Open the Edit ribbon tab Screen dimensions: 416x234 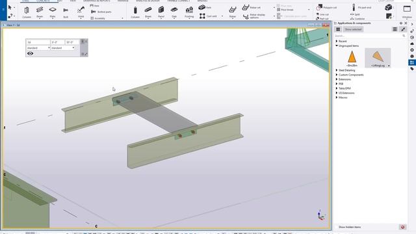point(60,1)
